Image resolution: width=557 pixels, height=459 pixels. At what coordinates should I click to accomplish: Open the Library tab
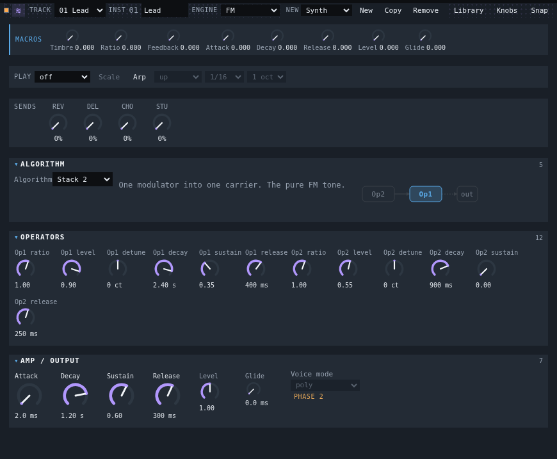click(x=468, y=11)
